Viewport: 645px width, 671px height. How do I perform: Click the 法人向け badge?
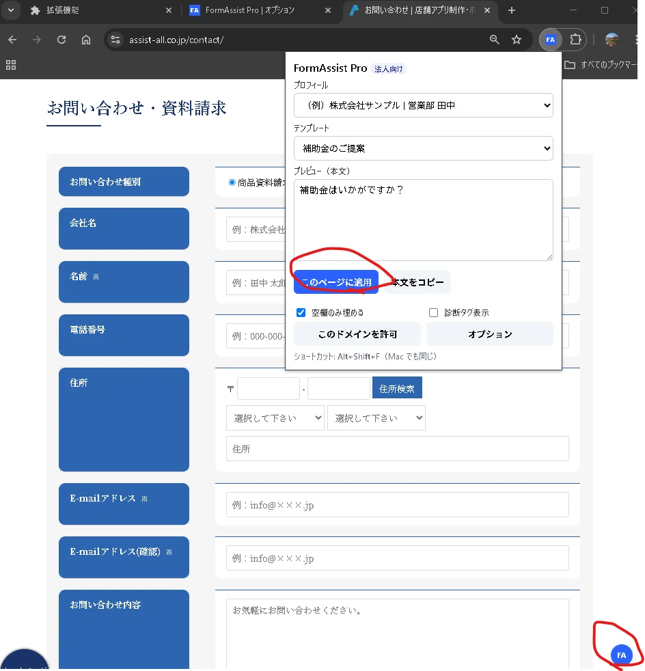click(388, 69)
